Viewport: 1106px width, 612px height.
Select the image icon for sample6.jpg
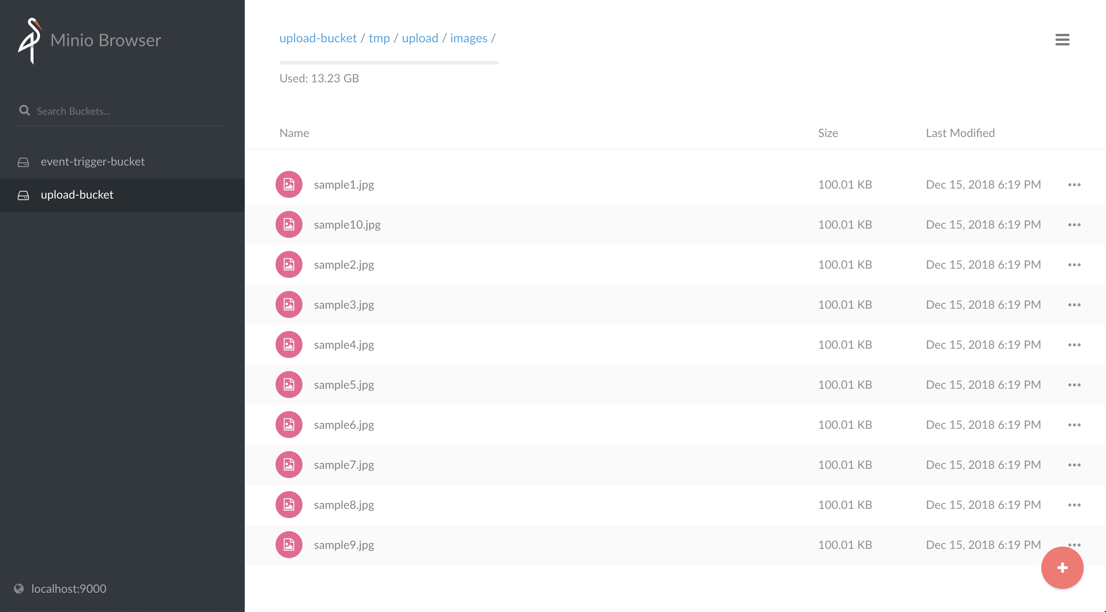tap(289, 424)
